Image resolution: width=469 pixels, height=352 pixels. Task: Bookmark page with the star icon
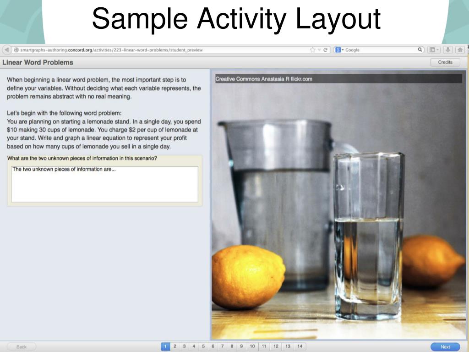[312, 50]
